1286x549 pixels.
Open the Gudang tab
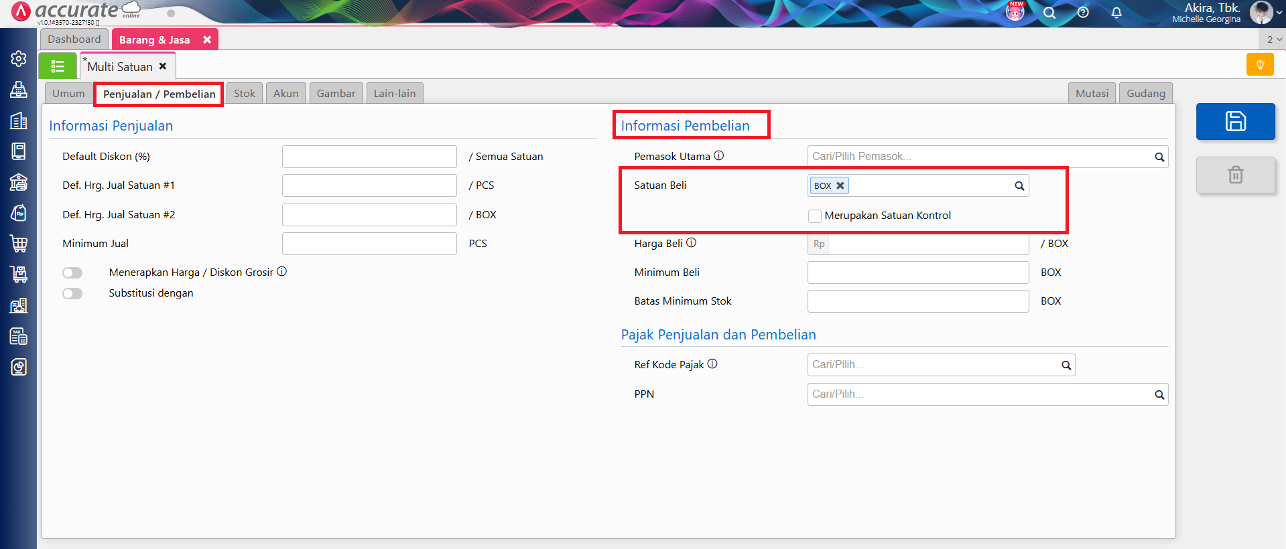(x=1145, y=94)
